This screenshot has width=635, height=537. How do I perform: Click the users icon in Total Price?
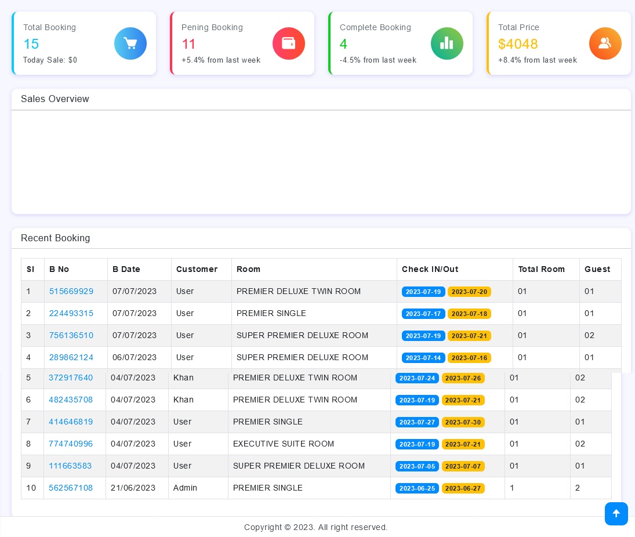pyautogui.click(x=605, y=43)
